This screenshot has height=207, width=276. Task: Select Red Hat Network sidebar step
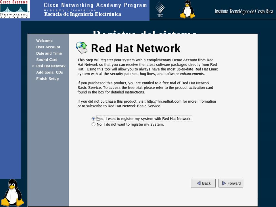coord(51,66)
